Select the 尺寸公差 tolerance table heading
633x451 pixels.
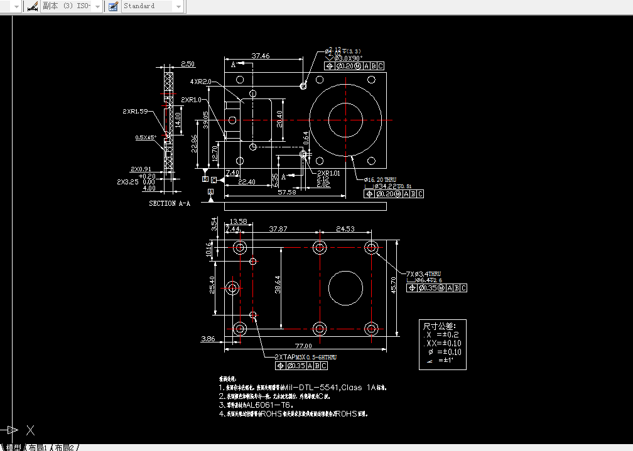click(x=439, y=326)
